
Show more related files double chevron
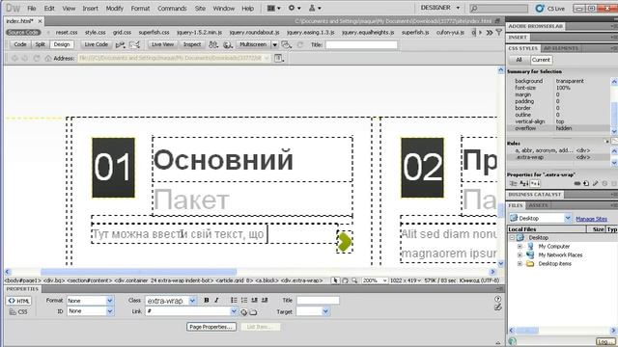[x=490, y=32]
